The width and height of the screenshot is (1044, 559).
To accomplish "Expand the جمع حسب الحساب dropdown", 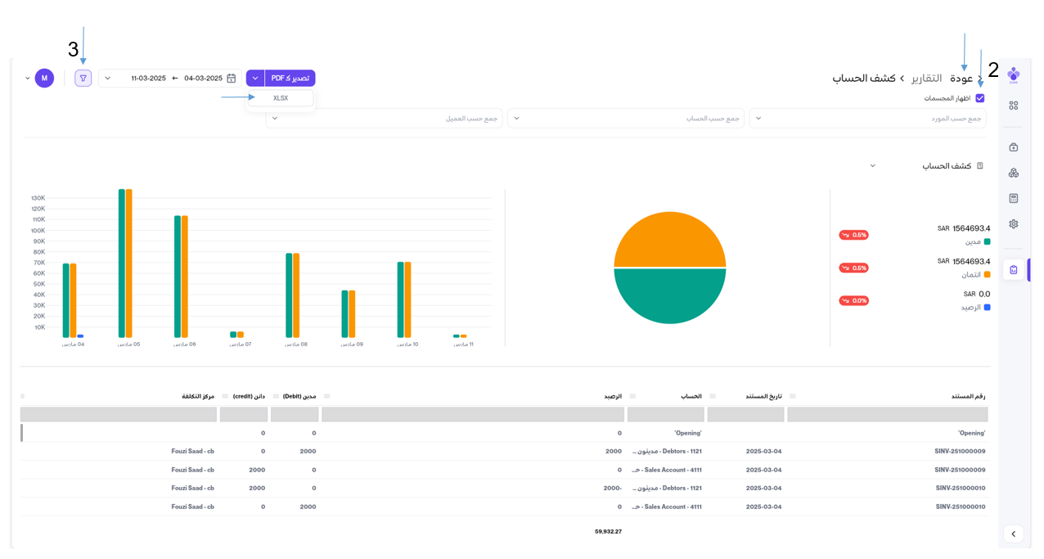I will pyautogui.click(x=626, y=119).
